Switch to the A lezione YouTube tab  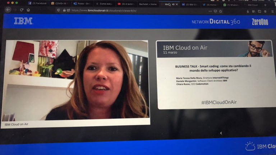pyautogui.click(x=126, y=4)
